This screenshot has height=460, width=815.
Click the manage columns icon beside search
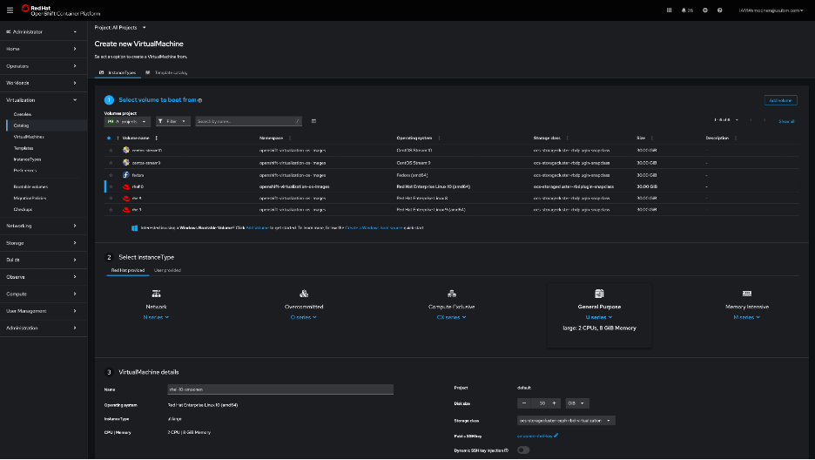tap(313, 121)
